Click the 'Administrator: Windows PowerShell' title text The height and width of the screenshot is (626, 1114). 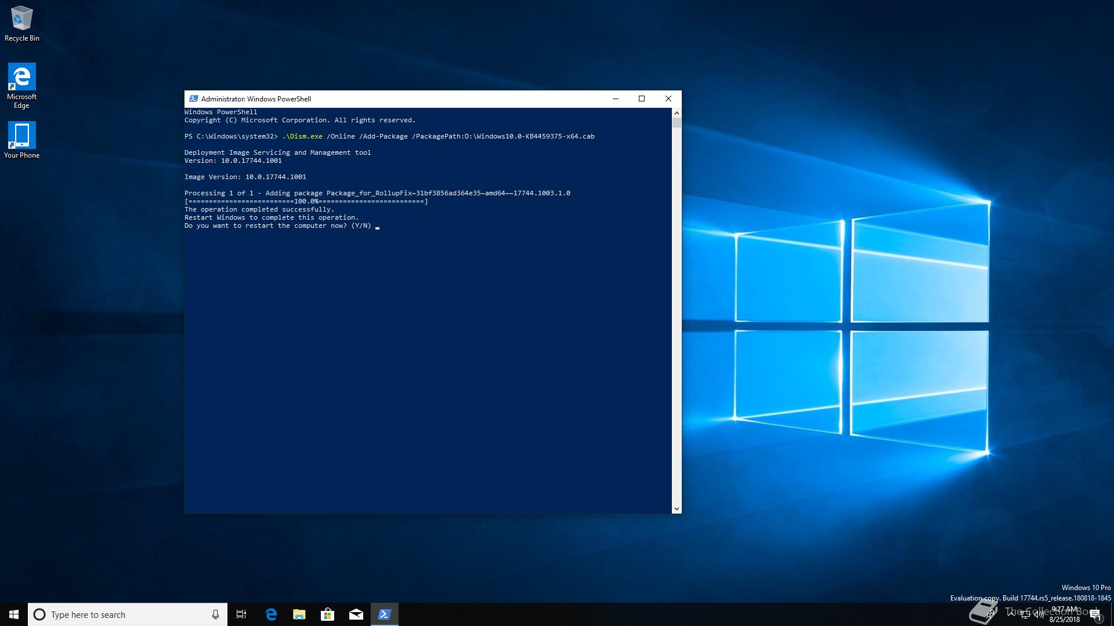point(256,99)
